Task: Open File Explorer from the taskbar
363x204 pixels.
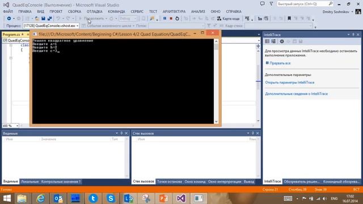Action: [x=22, y=198]
